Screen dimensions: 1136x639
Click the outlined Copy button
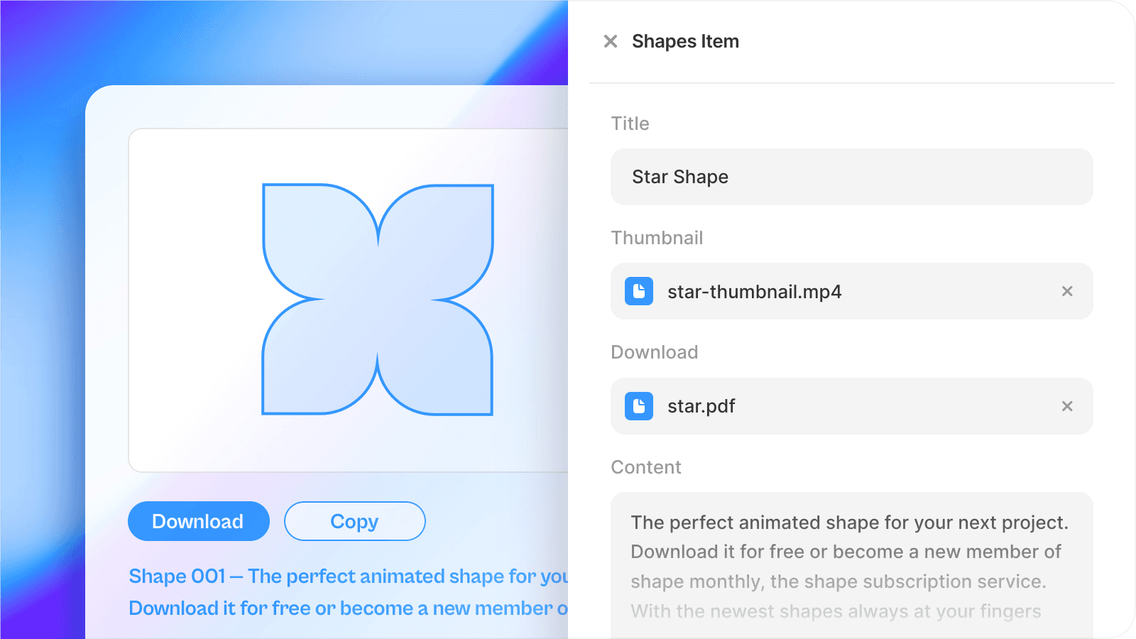355,521
